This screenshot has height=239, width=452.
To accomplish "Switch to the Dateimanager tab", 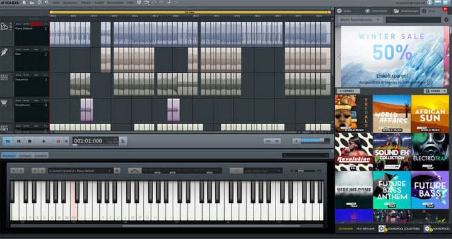I will coord(406,11).
